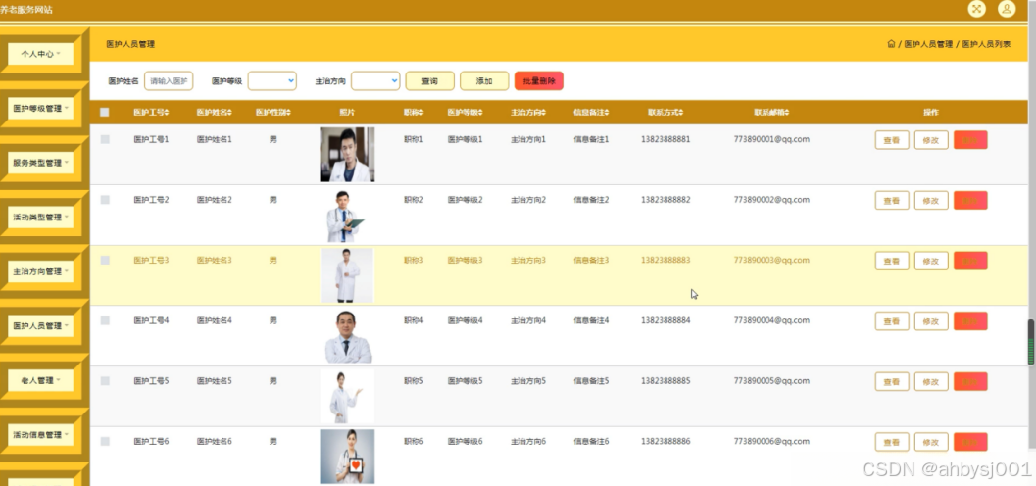Sort by 医护性别 column arrows
The height and width of the screenshot is (486, 1036).
(x=289, y=113)
